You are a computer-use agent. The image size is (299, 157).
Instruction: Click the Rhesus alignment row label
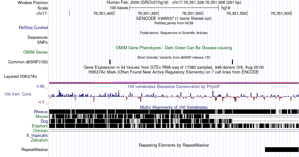point(41,112)
